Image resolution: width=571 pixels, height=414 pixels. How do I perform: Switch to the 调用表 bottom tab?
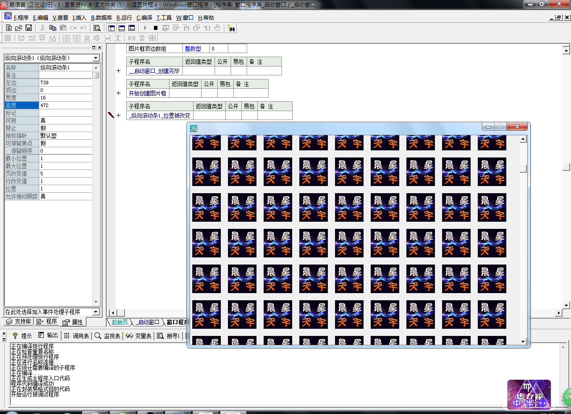click(76, 335)
